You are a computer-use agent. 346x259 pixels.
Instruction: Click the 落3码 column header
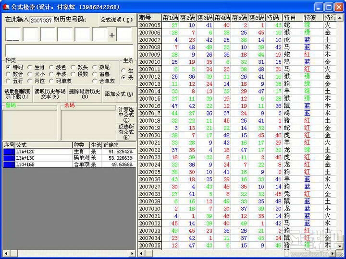tap(205, 18)
